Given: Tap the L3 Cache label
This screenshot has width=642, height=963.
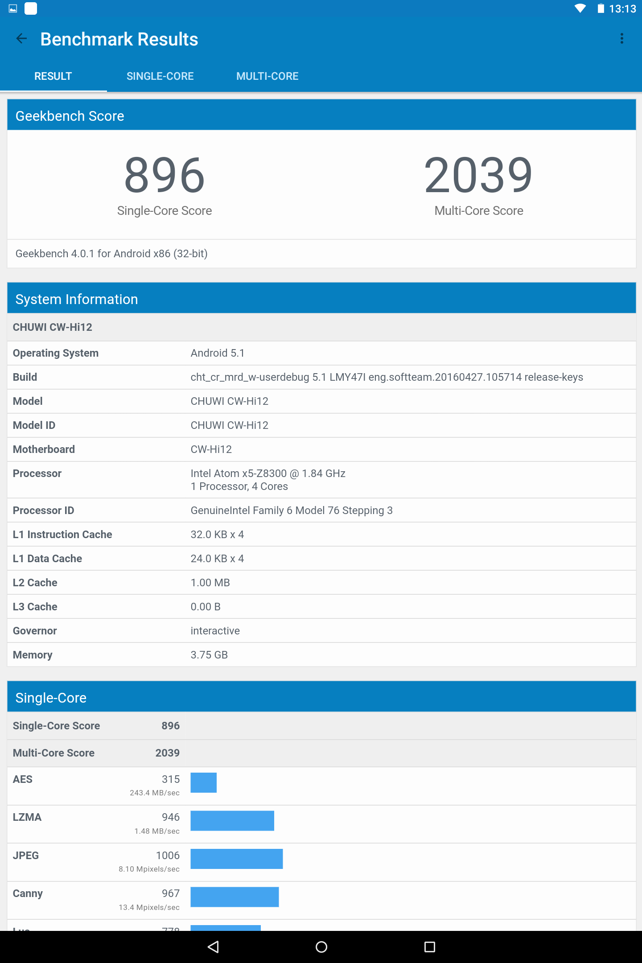Looking at the screenshot, I should tap(35, 607).
